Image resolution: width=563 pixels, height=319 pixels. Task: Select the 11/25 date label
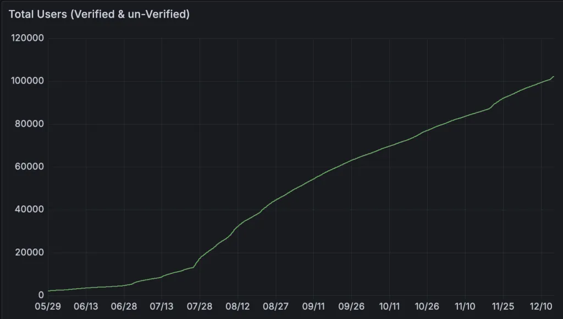[503, 306]
